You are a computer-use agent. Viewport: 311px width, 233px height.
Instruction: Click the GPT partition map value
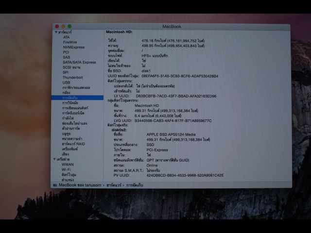168,160
